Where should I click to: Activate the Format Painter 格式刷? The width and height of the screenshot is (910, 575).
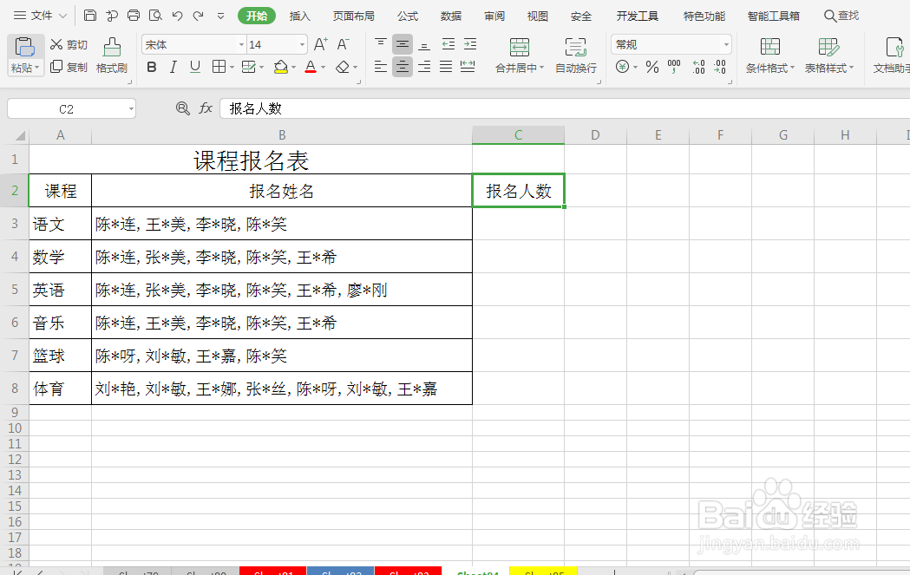click(111, 56)
